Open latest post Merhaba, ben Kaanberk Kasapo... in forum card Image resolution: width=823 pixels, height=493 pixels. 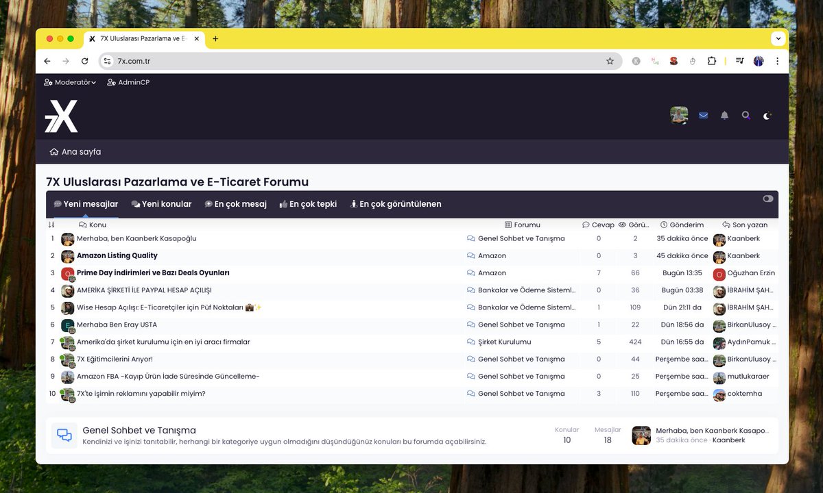[713, 431]
